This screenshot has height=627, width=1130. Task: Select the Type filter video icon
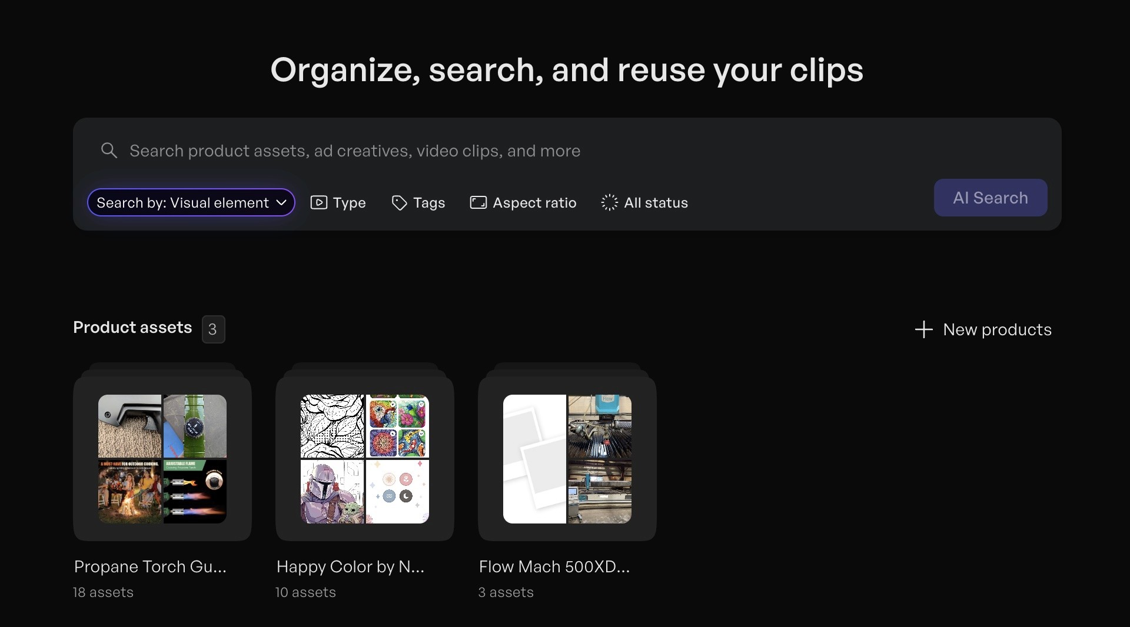pos(318,203)
